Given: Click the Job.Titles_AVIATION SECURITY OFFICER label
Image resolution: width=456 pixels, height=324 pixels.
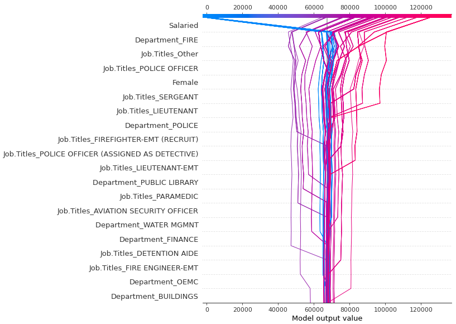Looking at the screenshot, I should 127,211.
